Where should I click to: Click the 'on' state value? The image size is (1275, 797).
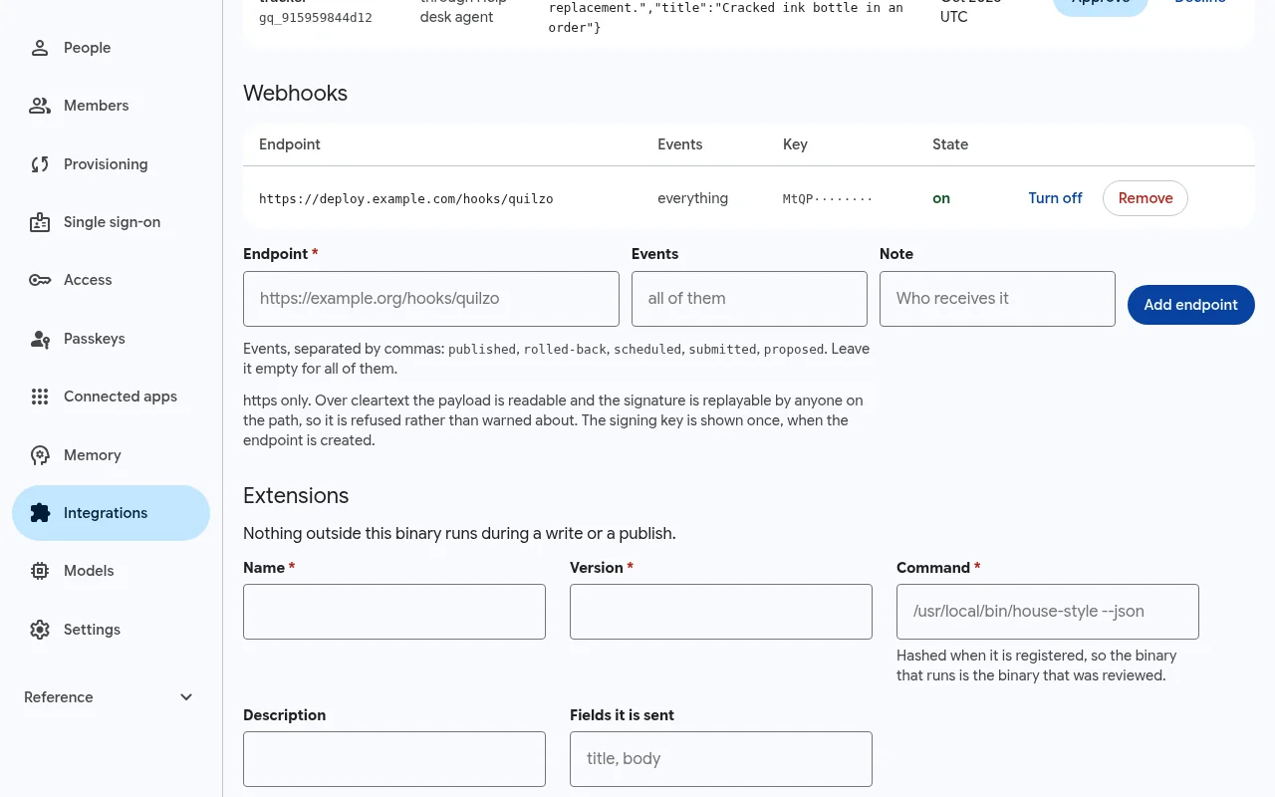tap(941, 198)
